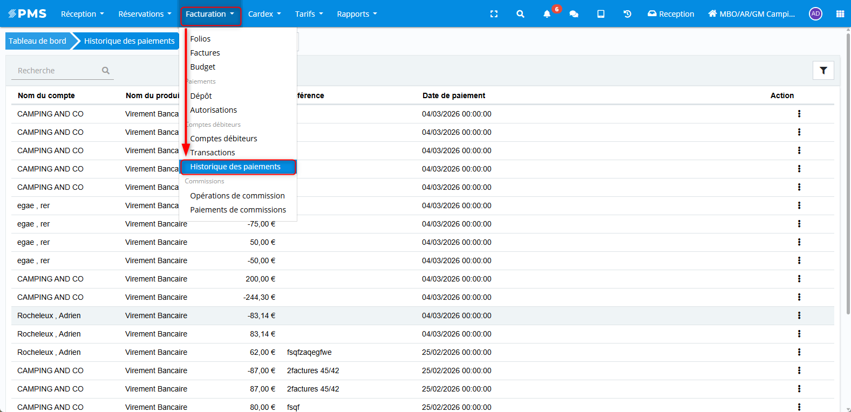Go to Tableau de bord breadcrumb

[x=37, y=41]
